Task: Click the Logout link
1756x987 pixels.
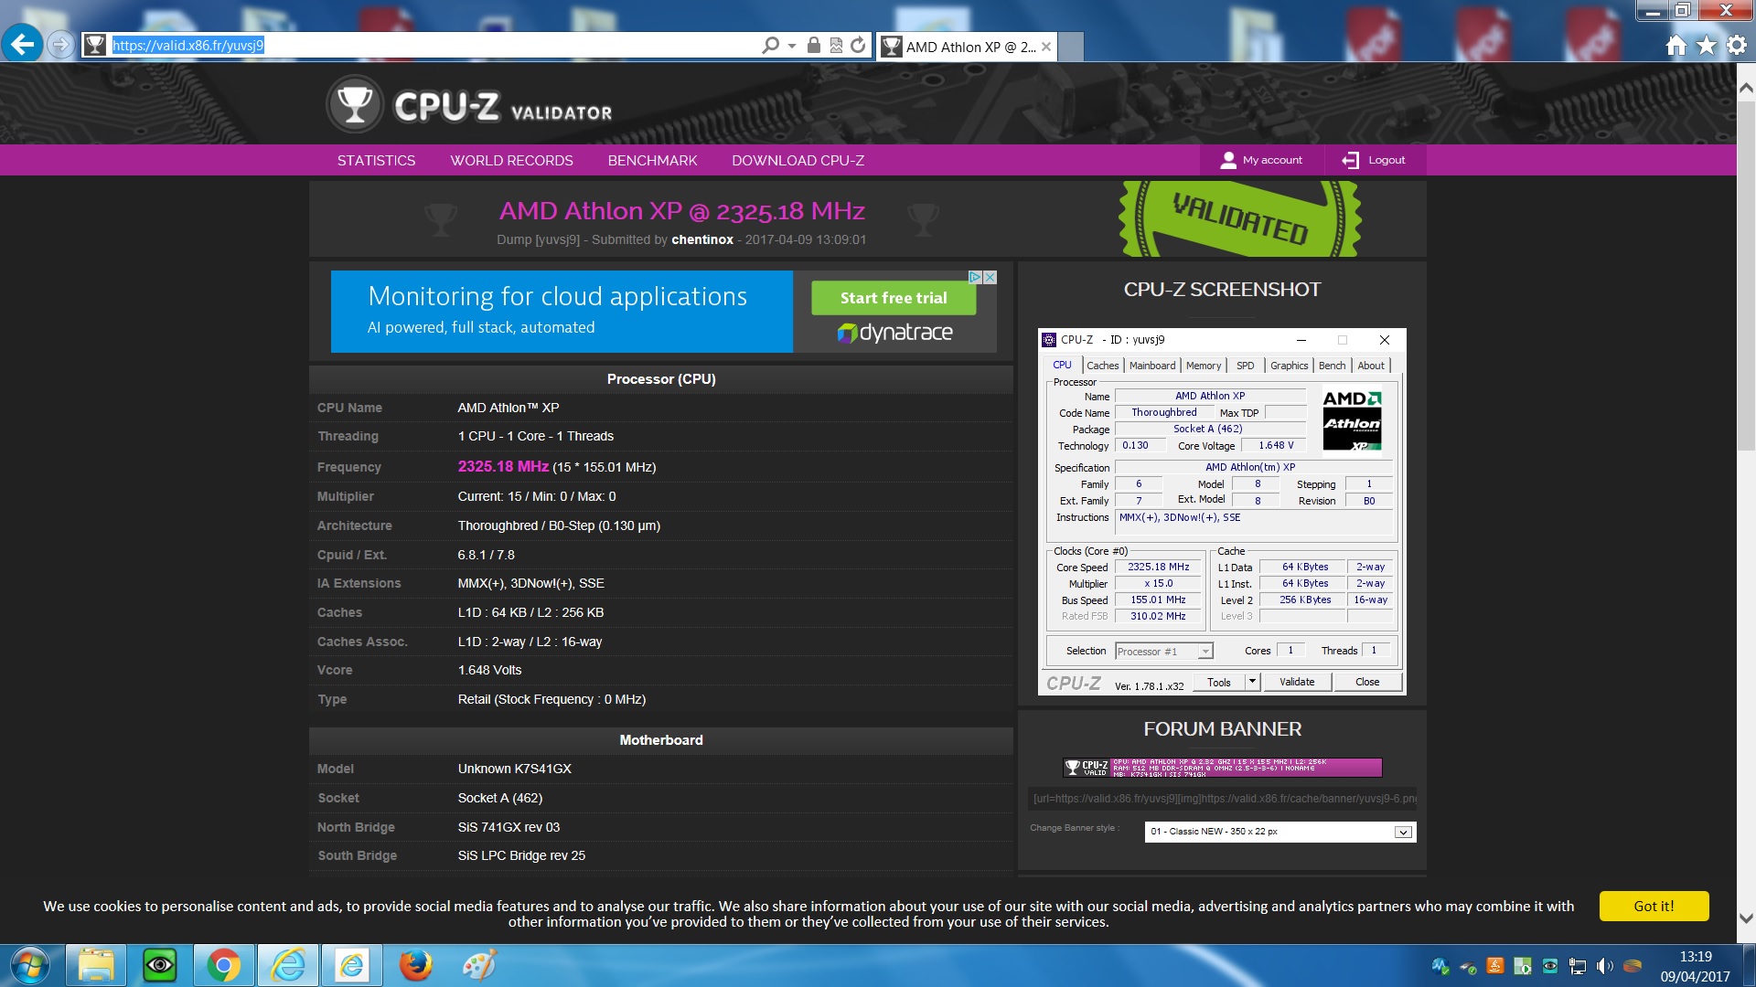Action: 1387,160
